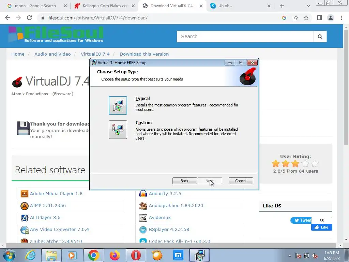The height and width of the screenshot is (262, 349).
Task: Click the page's vertical scrollbar
Action: (x=346, y=87)
